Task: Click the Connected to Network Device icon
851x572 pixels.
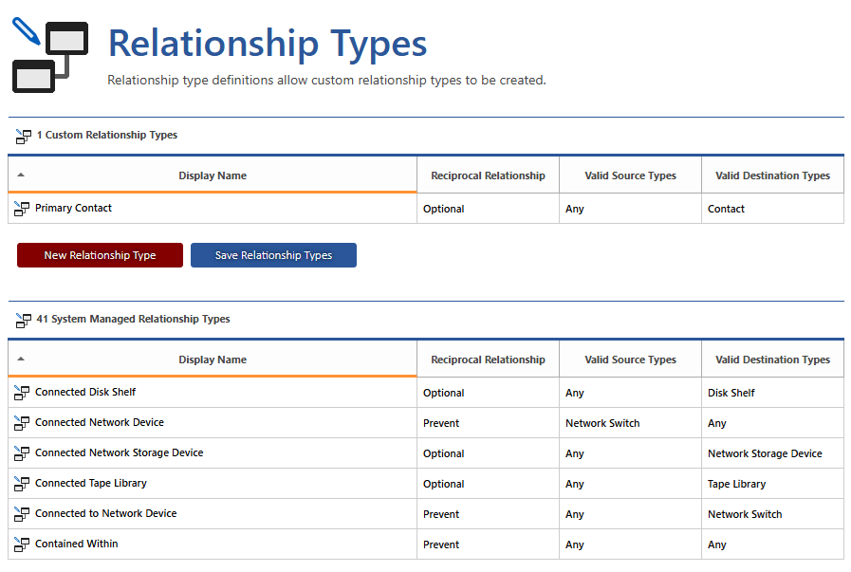Action: (x=22, y=514)
